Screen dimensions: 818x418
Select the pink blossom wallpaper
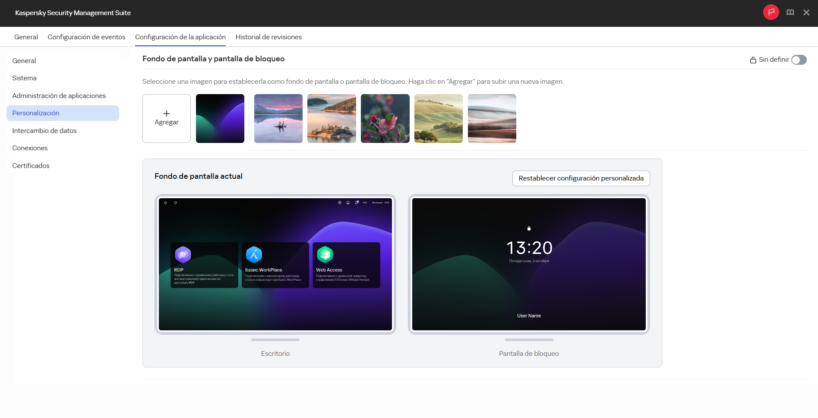pos(385,118)
